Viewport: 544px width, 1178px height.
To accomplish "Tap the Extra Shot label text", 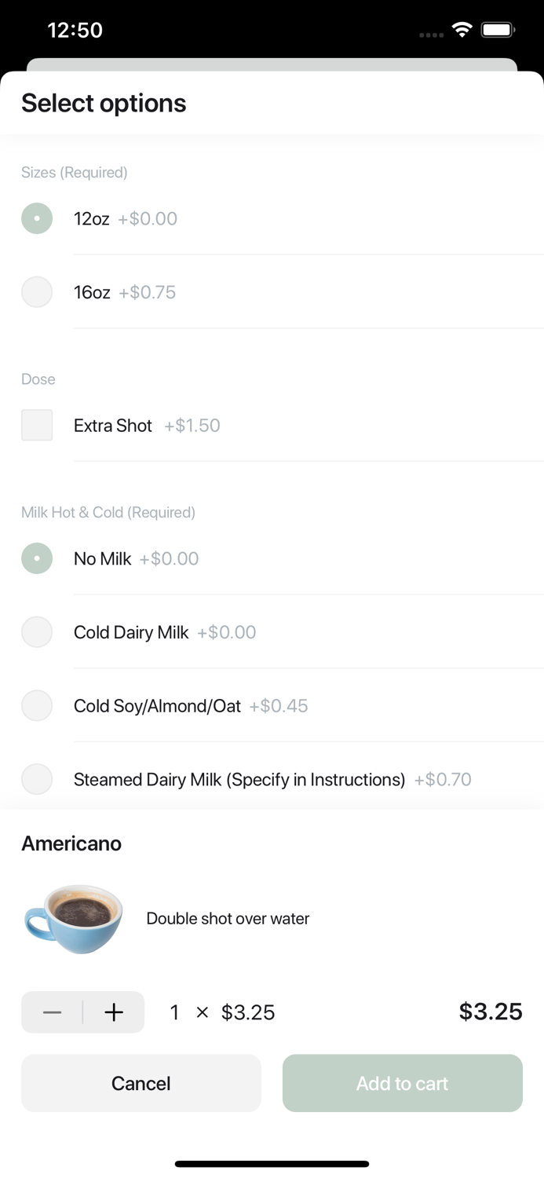I will [x=113, y=426].
